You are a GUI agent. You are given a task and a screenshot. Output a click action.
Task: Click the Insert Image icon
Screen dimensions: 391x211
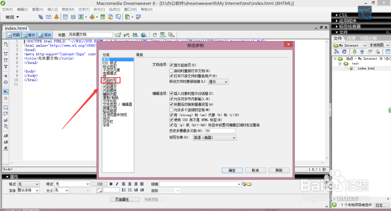click(x=81, y=17)
